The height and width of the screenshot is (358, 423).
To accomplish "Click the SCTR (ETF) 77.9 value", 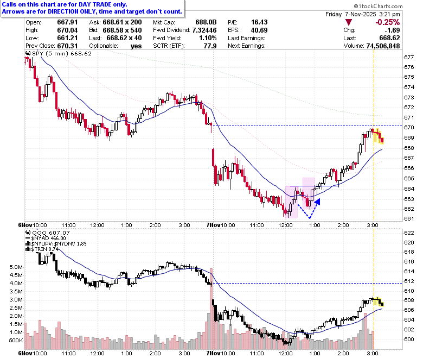I will pyautogui.click(x=210, y=46).
